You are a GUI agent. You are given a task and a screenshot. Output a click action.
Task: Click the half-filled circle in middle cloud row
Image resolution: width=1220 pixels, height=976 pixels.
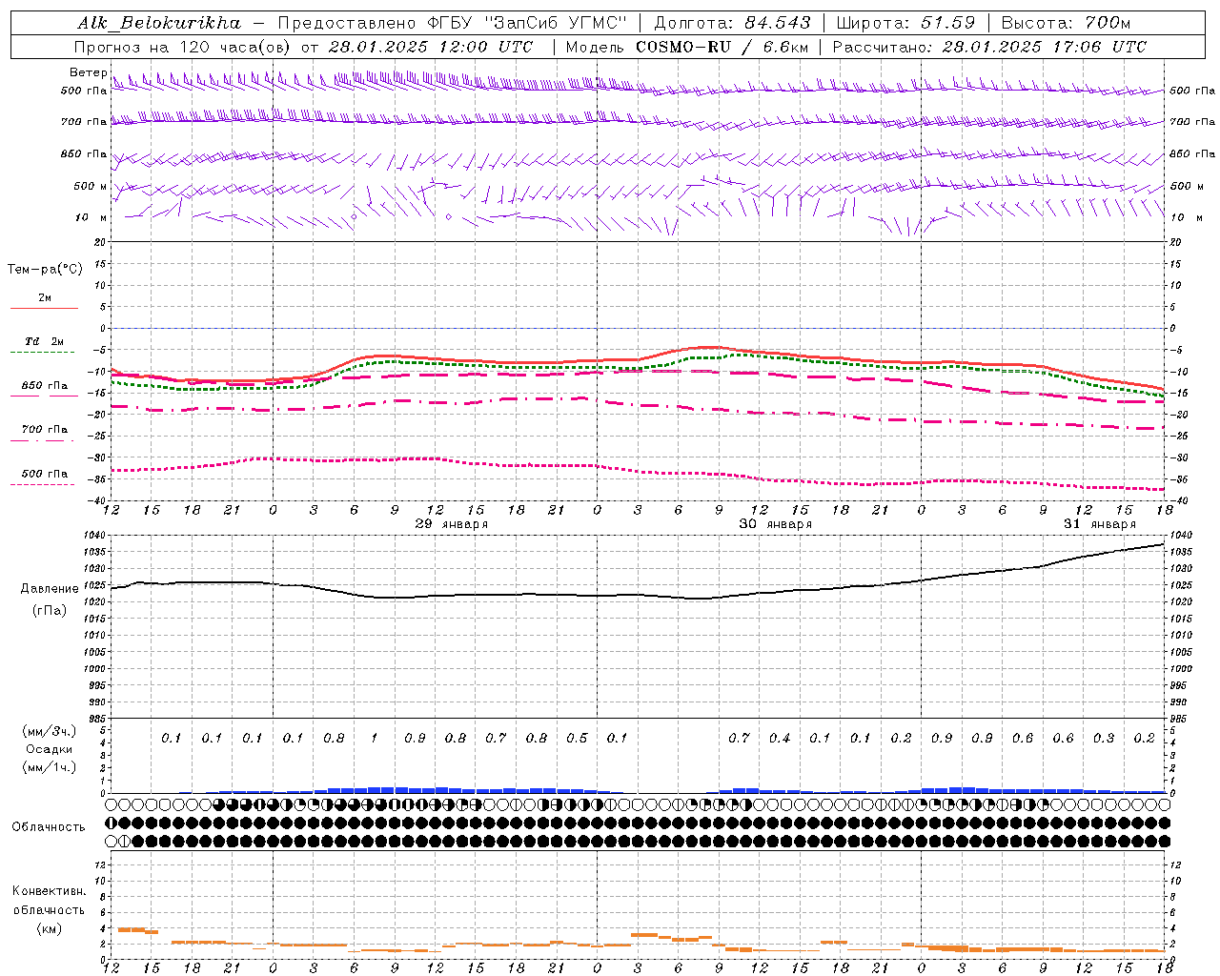point(112,823)
